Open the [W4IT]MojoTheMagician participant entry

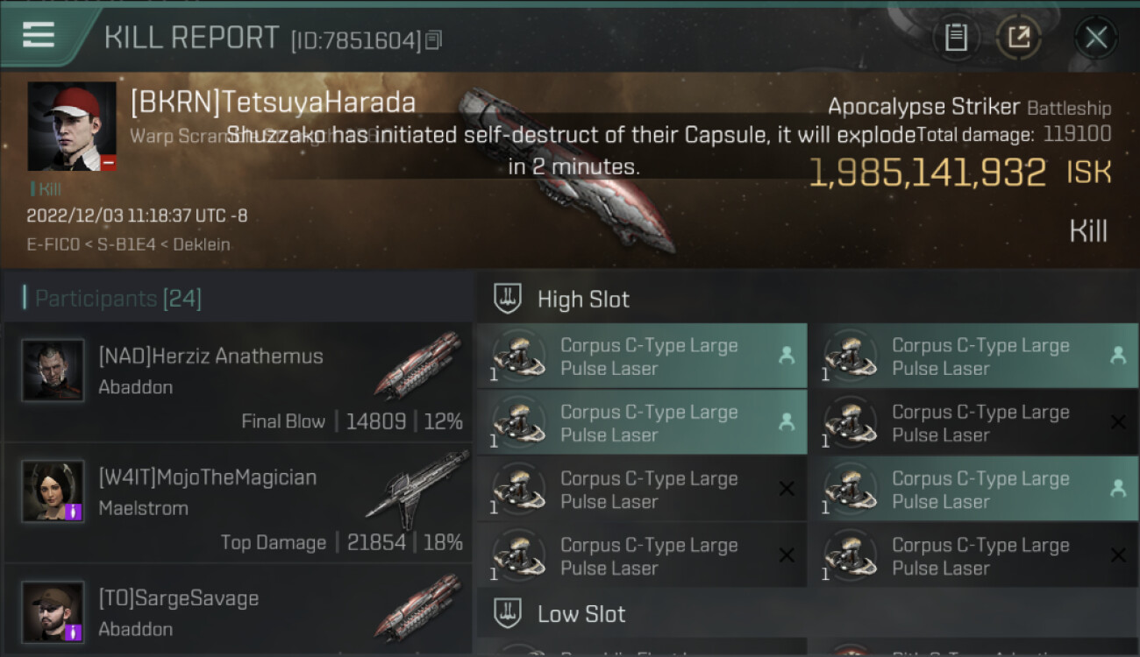pyautogui.click(x=208, y=478)
